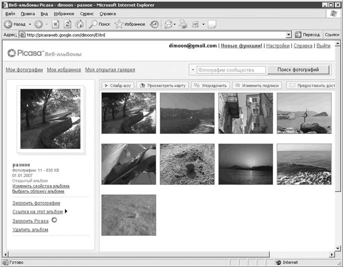Screen dimensions: 343x267
Task: Open the sunset over sea thumbnail
Action: point(246,164)
